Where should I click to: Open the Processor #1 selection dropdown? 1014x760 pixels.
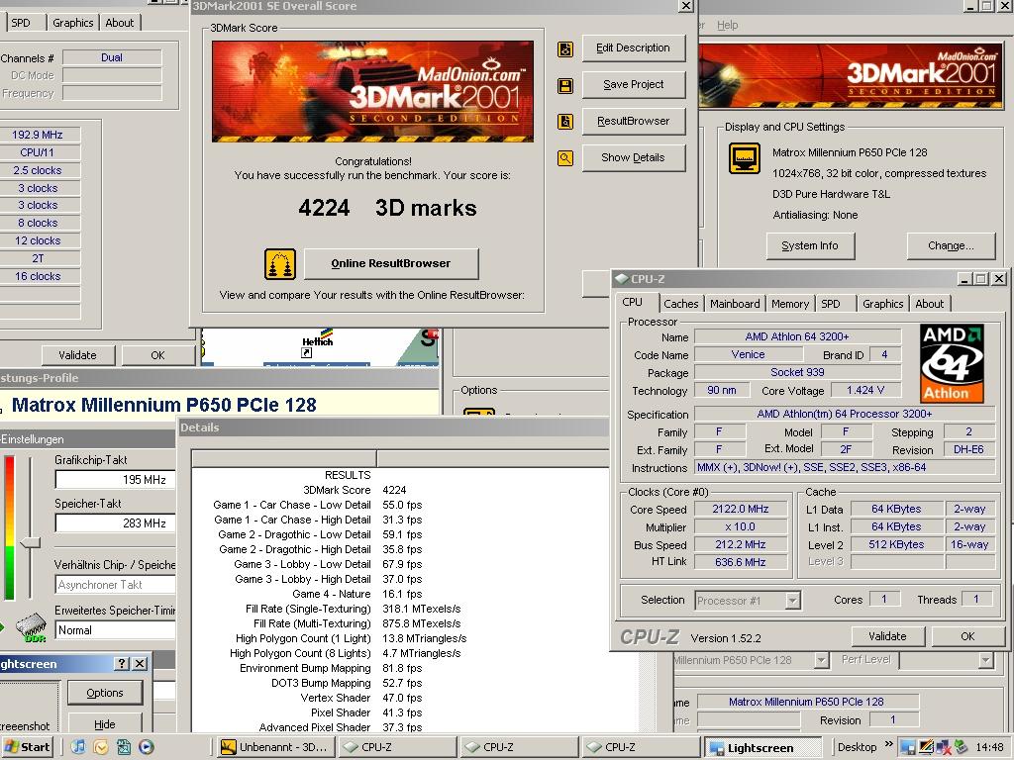click(x=793, y=601)
